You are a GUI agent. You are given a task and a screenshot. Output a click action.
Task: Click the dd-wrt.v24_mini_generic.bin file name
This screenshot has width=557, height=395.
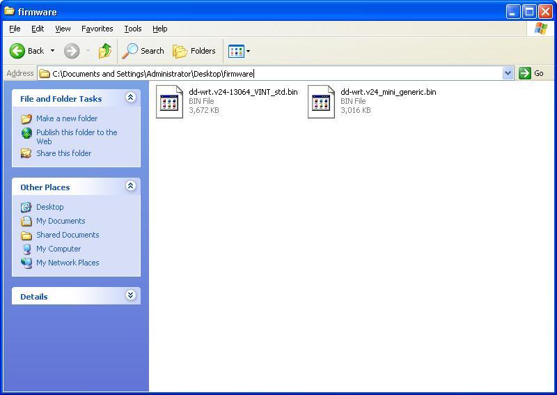[x=389, y=92]
